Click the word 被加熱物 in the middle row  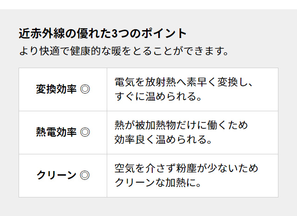[x=155, y=125]
